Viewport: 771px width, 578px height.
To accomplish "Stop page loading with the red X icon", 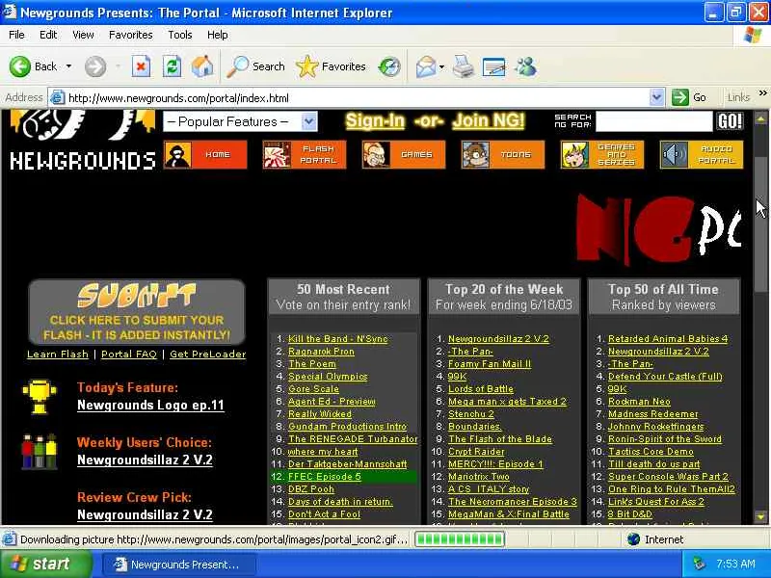I will coord(141,66).
